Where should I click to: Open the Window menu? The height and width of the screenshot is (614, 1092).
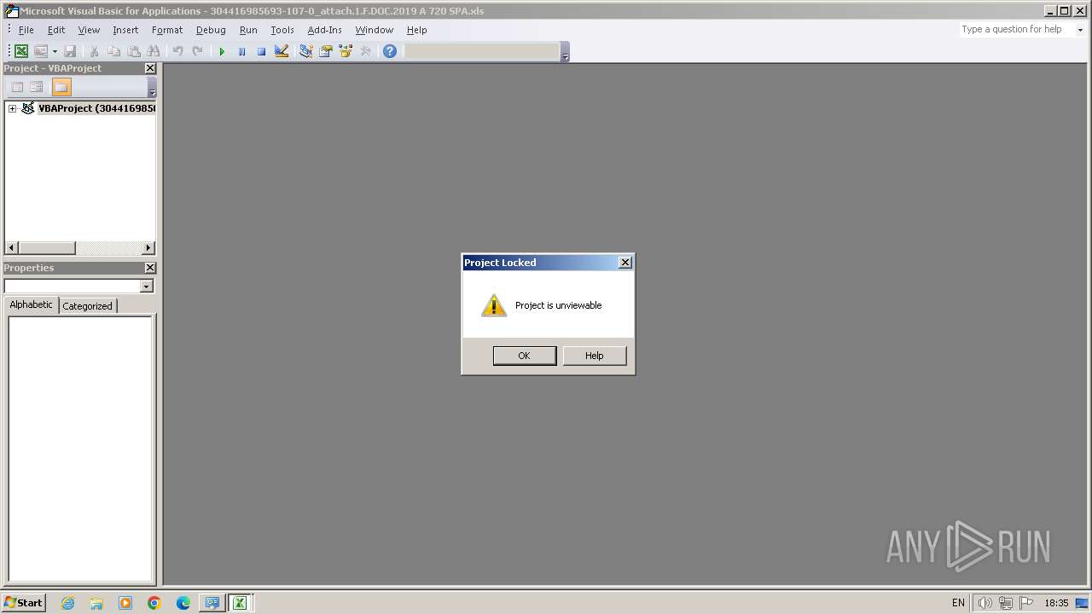pos(375,30)
